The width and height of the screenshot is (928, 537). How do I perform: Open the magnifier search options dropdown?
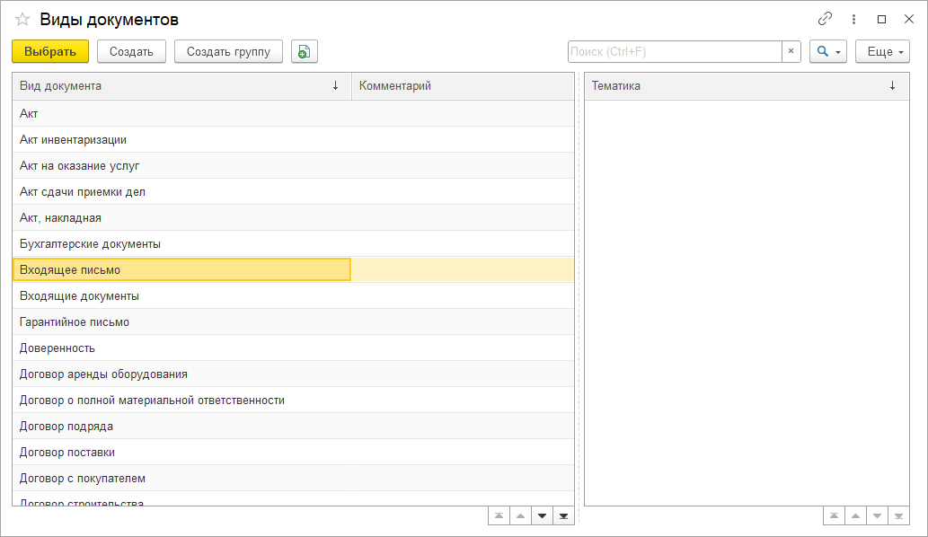827,52
